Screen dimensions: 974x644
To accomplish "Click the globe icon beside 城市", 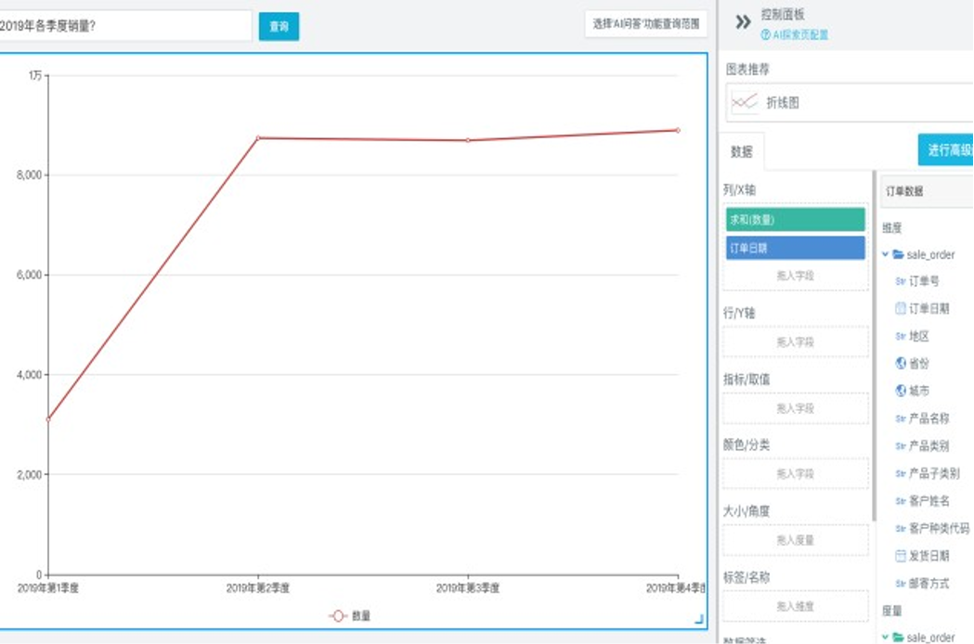I will pyautogui.click(x=900, y=391).
